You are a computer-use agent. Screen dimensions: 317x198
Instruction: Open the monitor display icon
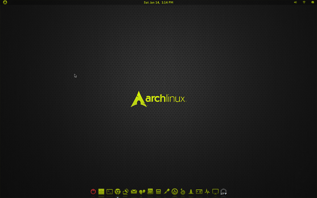point(215,192)
